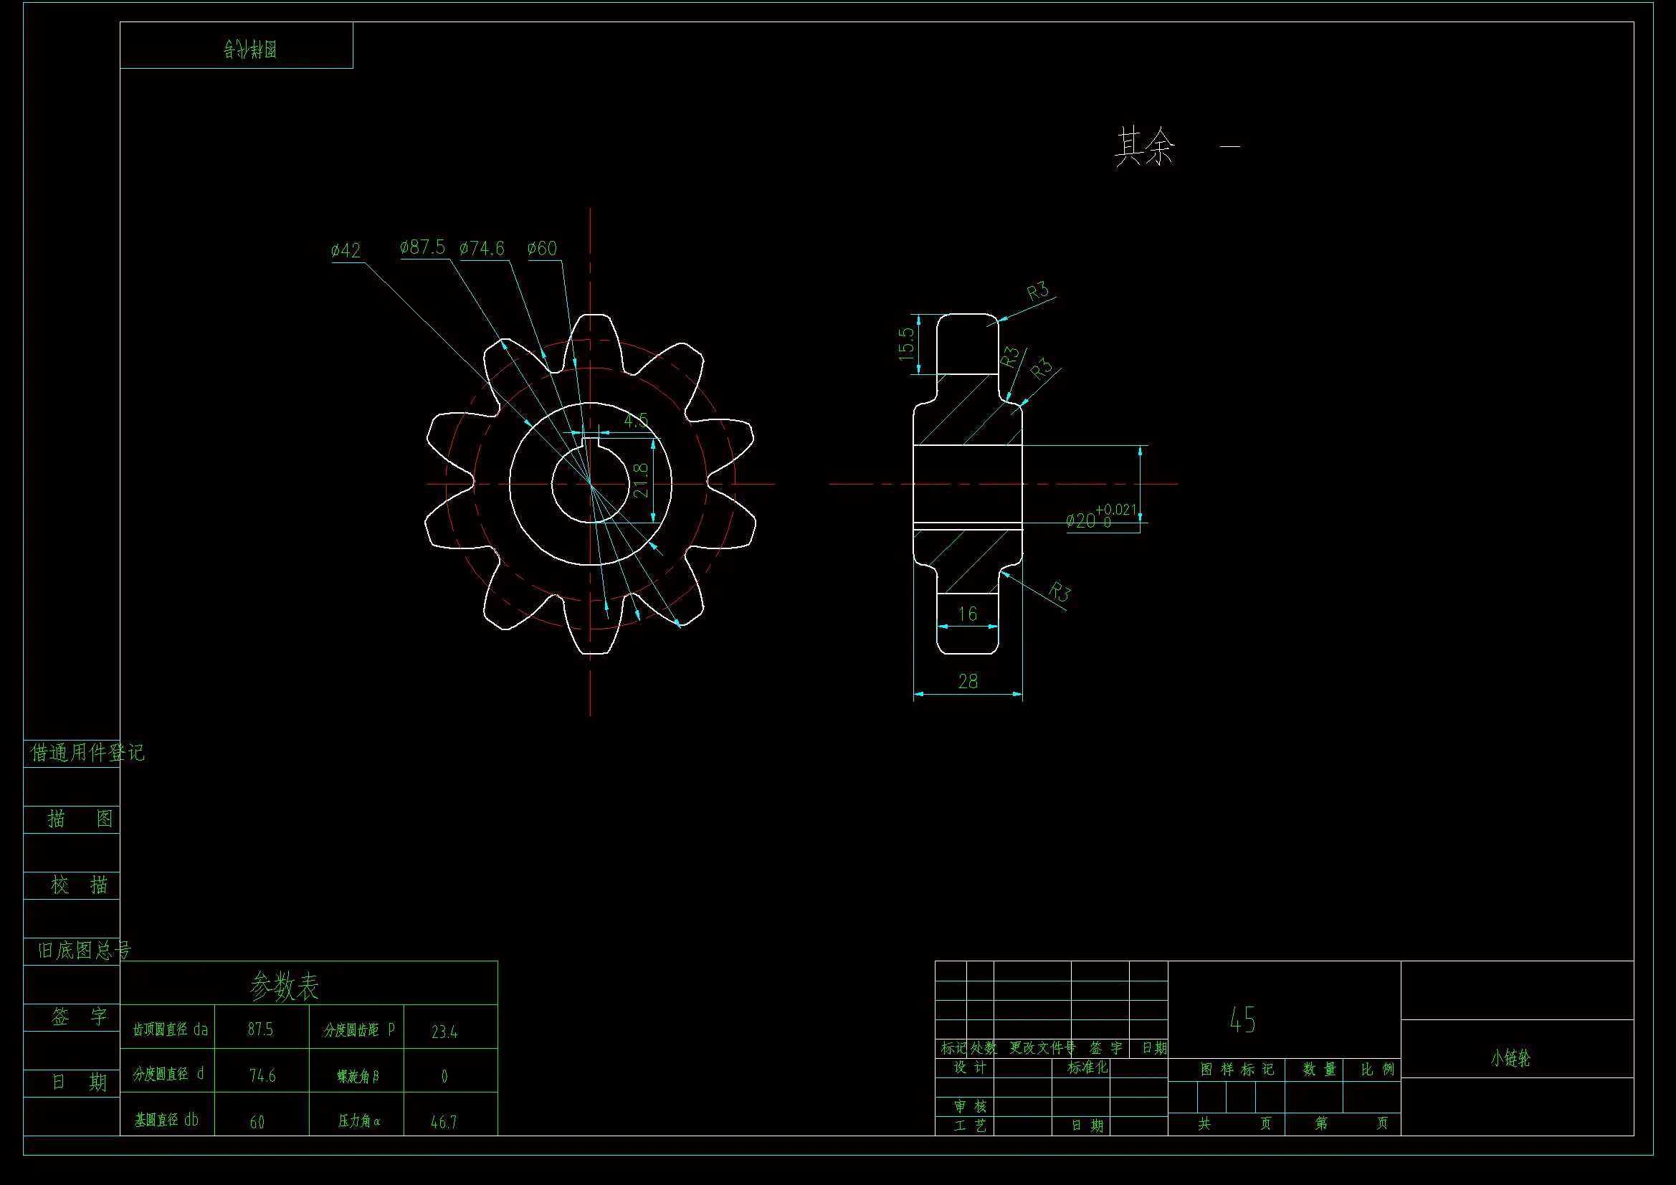Click the 其余 surface finish note
1676x1185 pixels.
1144,146
